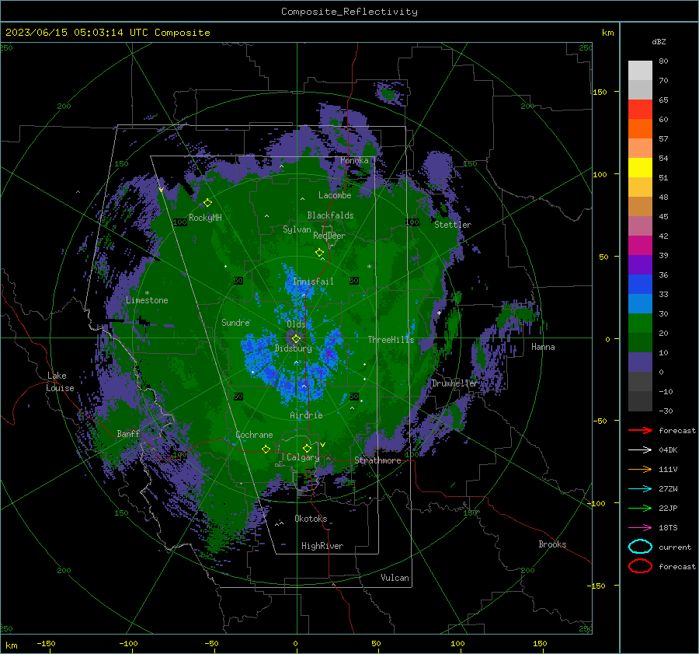Click the white cross marker above Drumheller

click(439, 313)
